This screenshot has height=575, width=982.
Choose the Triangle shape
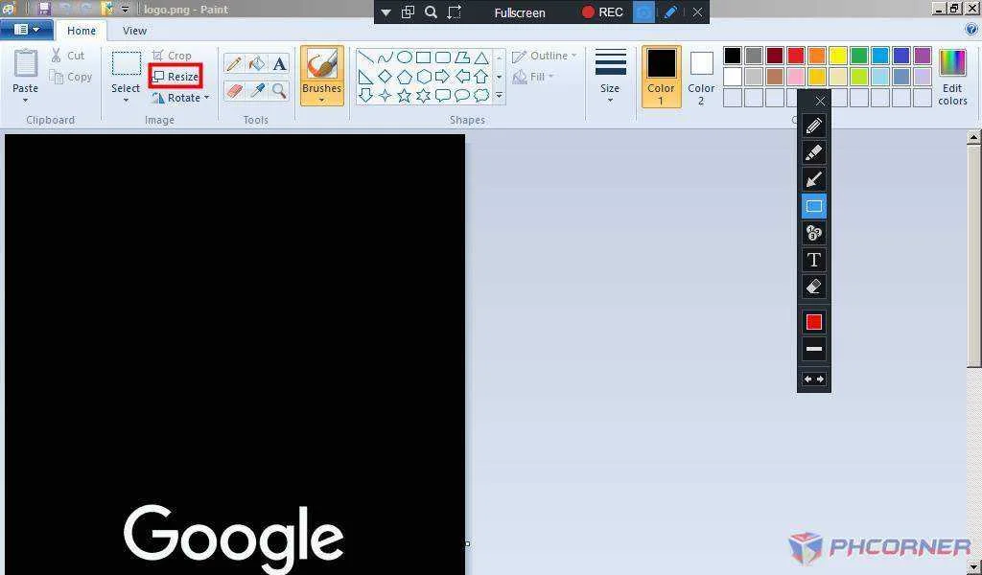pyautogui.click(x=481, y=57)
